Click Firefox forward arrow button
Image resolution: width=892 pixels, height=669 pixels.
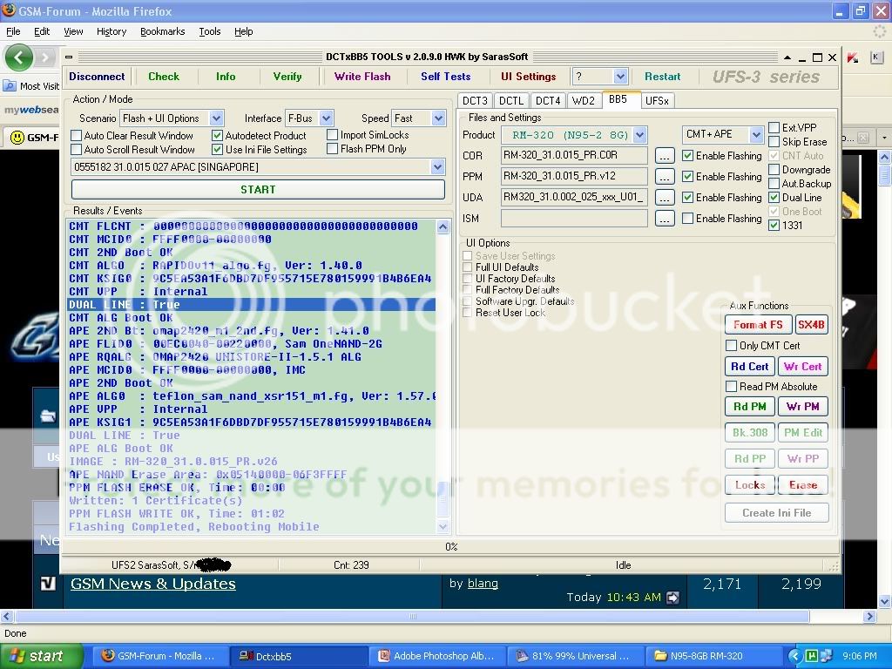45,57
